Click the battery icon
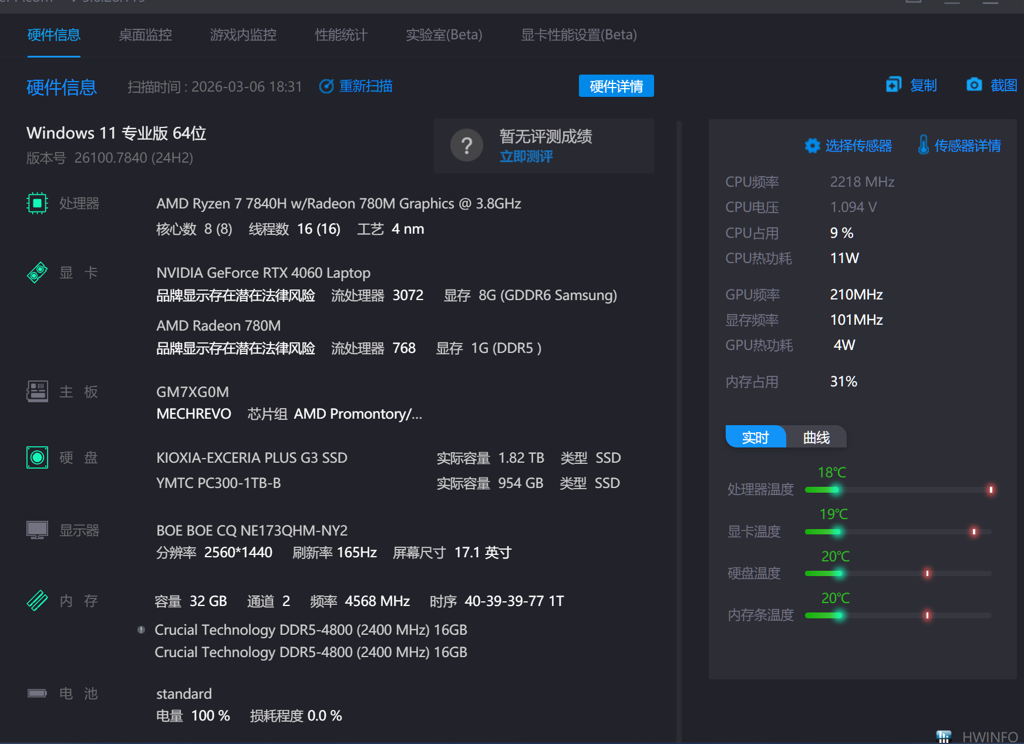This screenshot has width=1024, height=744. 37,693
